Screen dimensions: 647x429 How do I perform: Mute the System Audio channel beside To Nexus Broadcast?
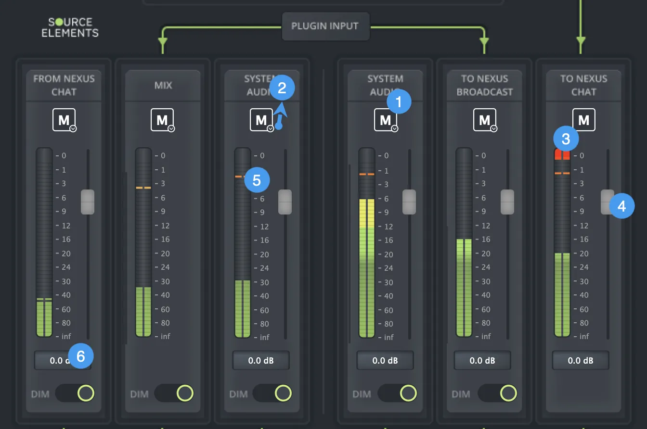point(386,120)
